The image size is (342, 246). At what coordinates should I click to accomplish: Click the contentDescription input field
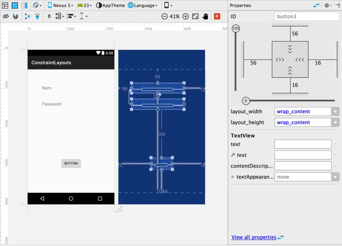pyautogui.click(x=303, y=166)
